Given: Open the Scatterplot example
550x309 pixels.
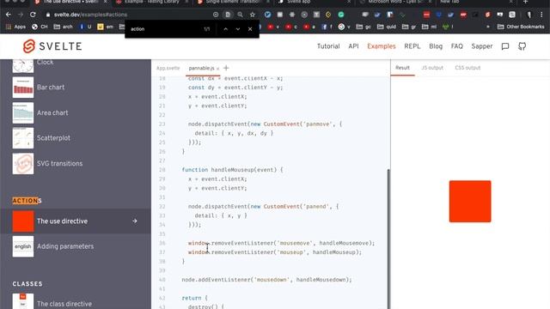Looking at the screenshot, I should click(76, 138).
